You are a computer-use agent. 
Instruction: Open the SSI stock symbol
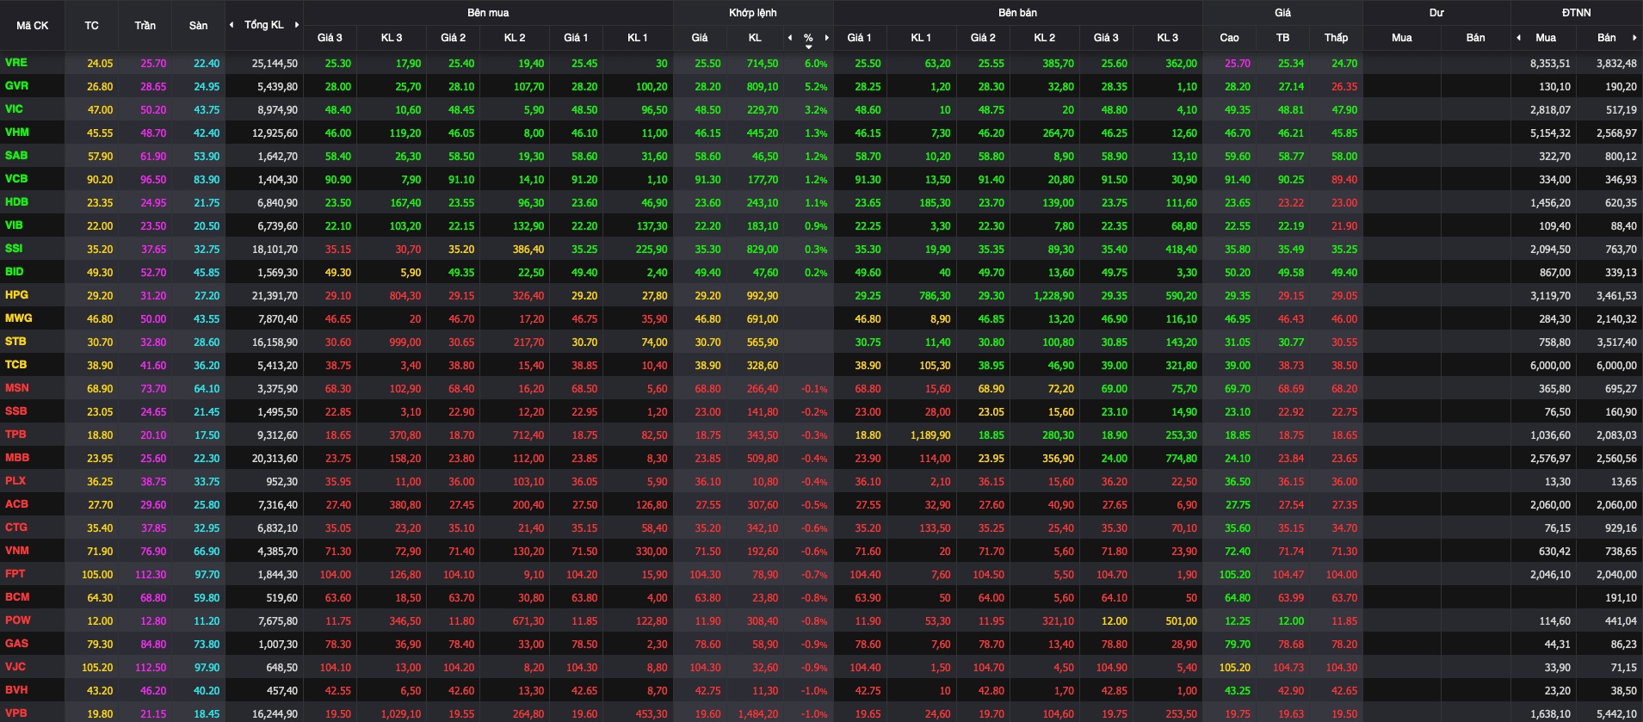(x=15, y=249)
